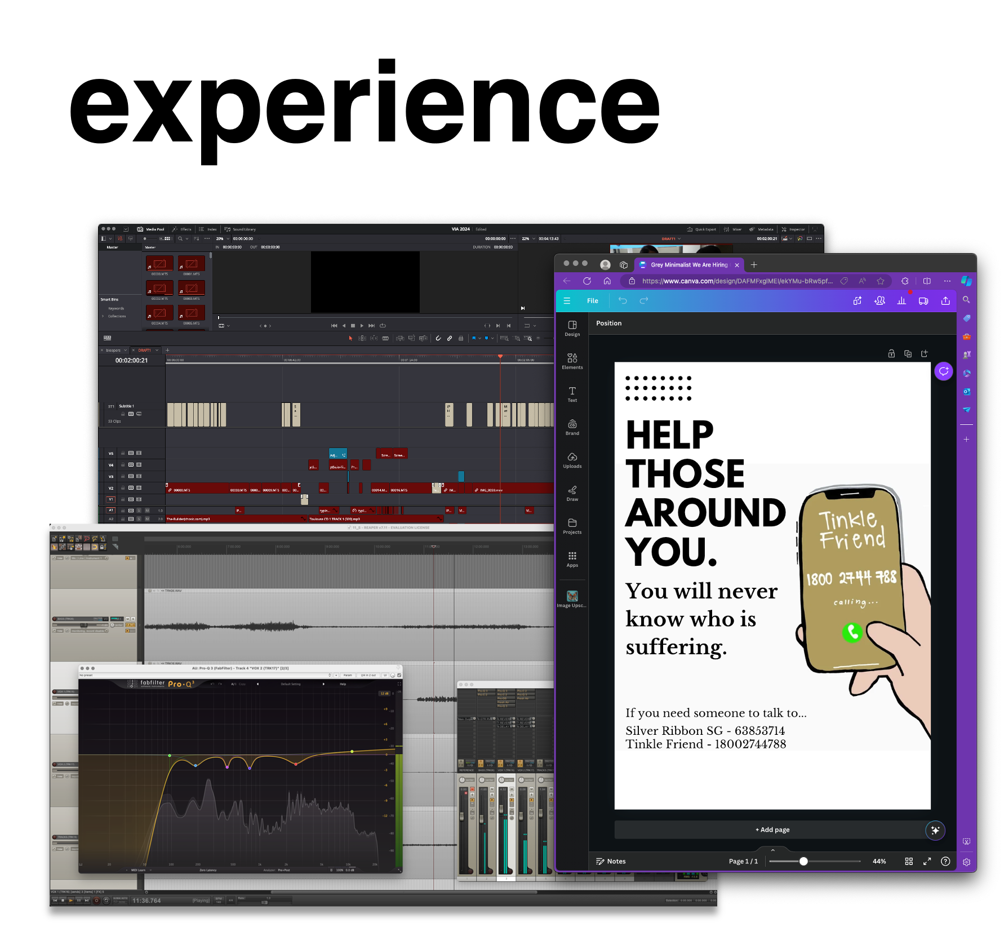This screenshot has height=927, width=1004.
Task: Click the Uploads icon in Canva sidebar
Action: [x=572, y=460]
